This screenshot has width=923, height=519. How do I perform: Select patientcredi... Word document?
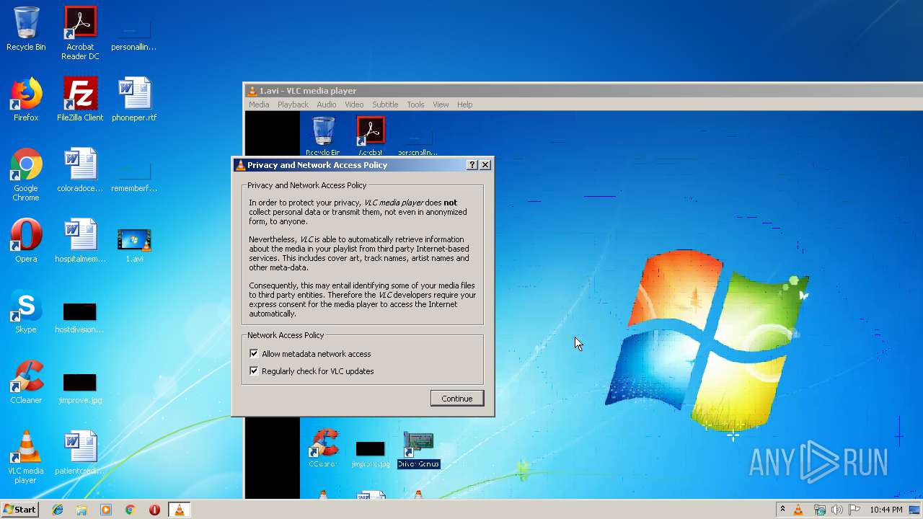[80, 453]
